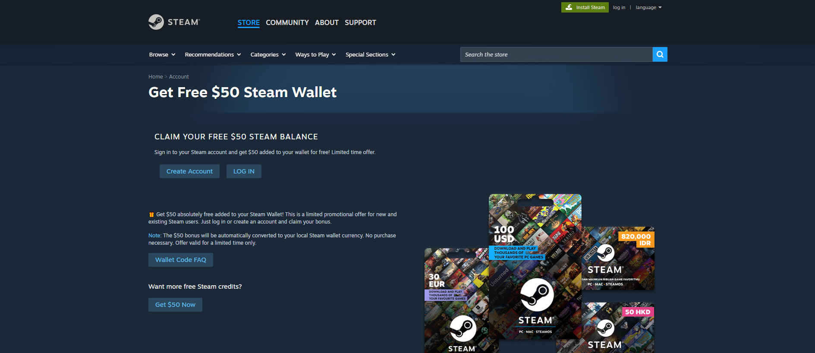Click the "Note:" label in the offer text

pyautogui.click(x=155, y=236)
